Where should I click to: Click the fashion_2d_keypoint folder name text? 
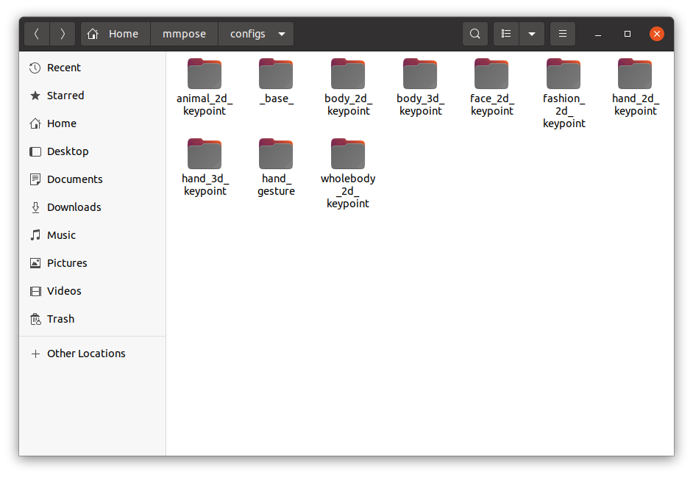click(x=564, y=111)
